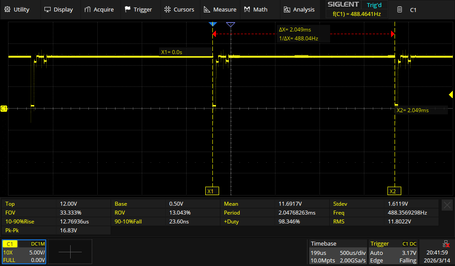Screen dimensions: 455x266
Task: Click the C1 ground level marker on left
Action: (4, 108)
